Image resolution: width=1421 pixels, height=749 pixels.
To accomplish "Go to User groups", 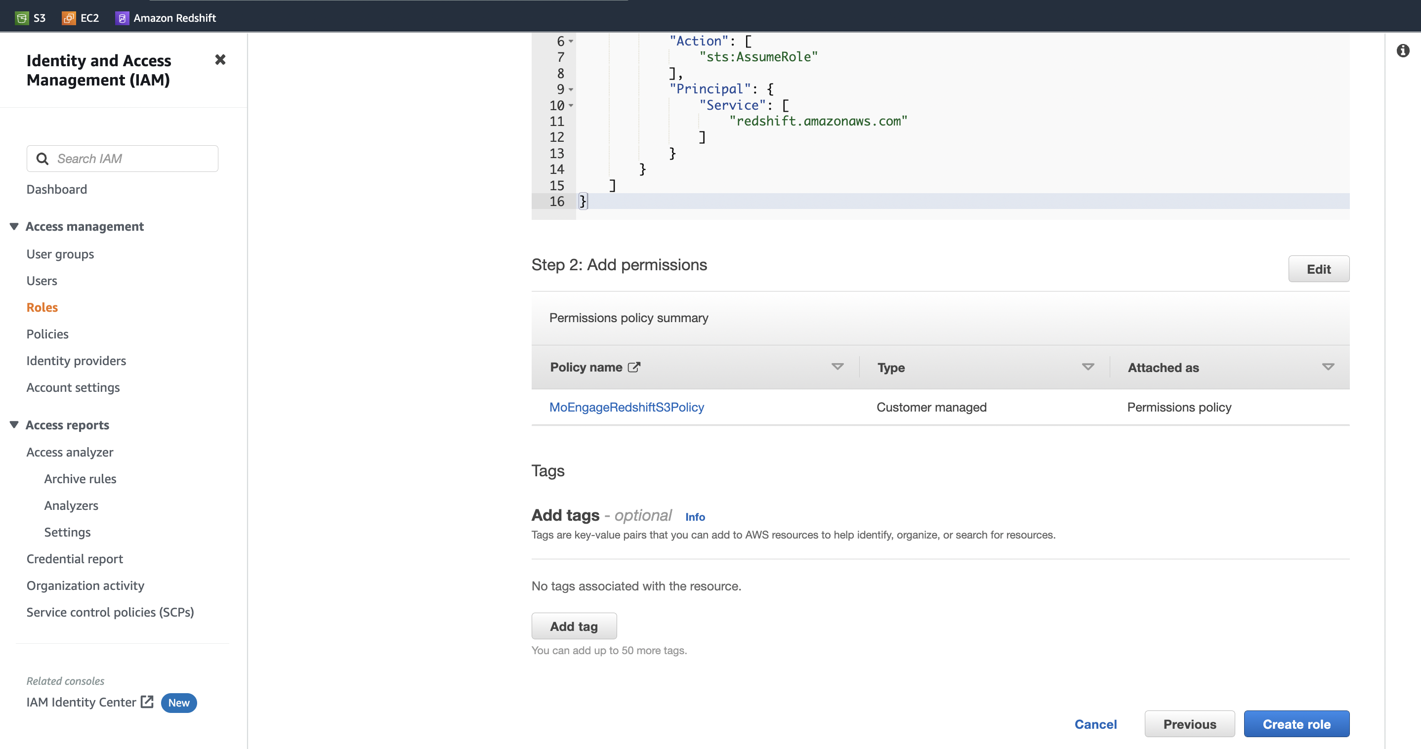I will click(60, 254).
